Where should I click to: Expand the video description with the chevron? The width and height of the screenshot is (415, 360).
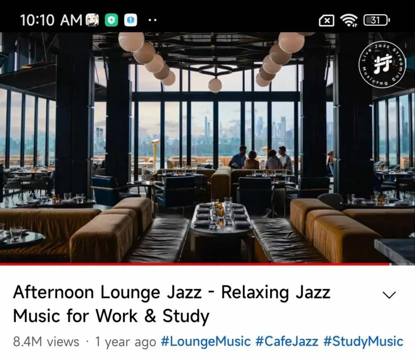389,294
